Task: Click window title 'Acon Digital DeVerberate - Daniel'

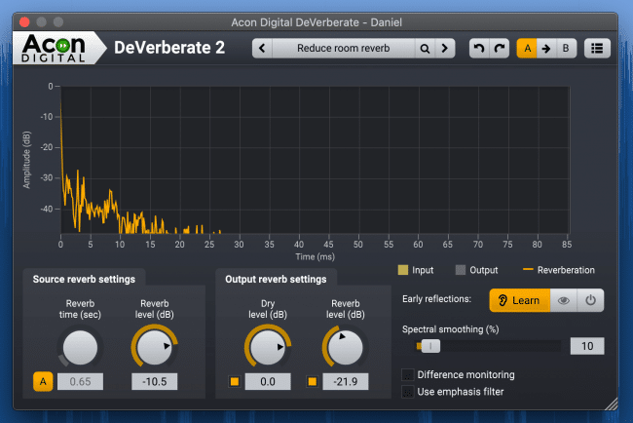Action: pyautogui.click(x=316, y=22)
